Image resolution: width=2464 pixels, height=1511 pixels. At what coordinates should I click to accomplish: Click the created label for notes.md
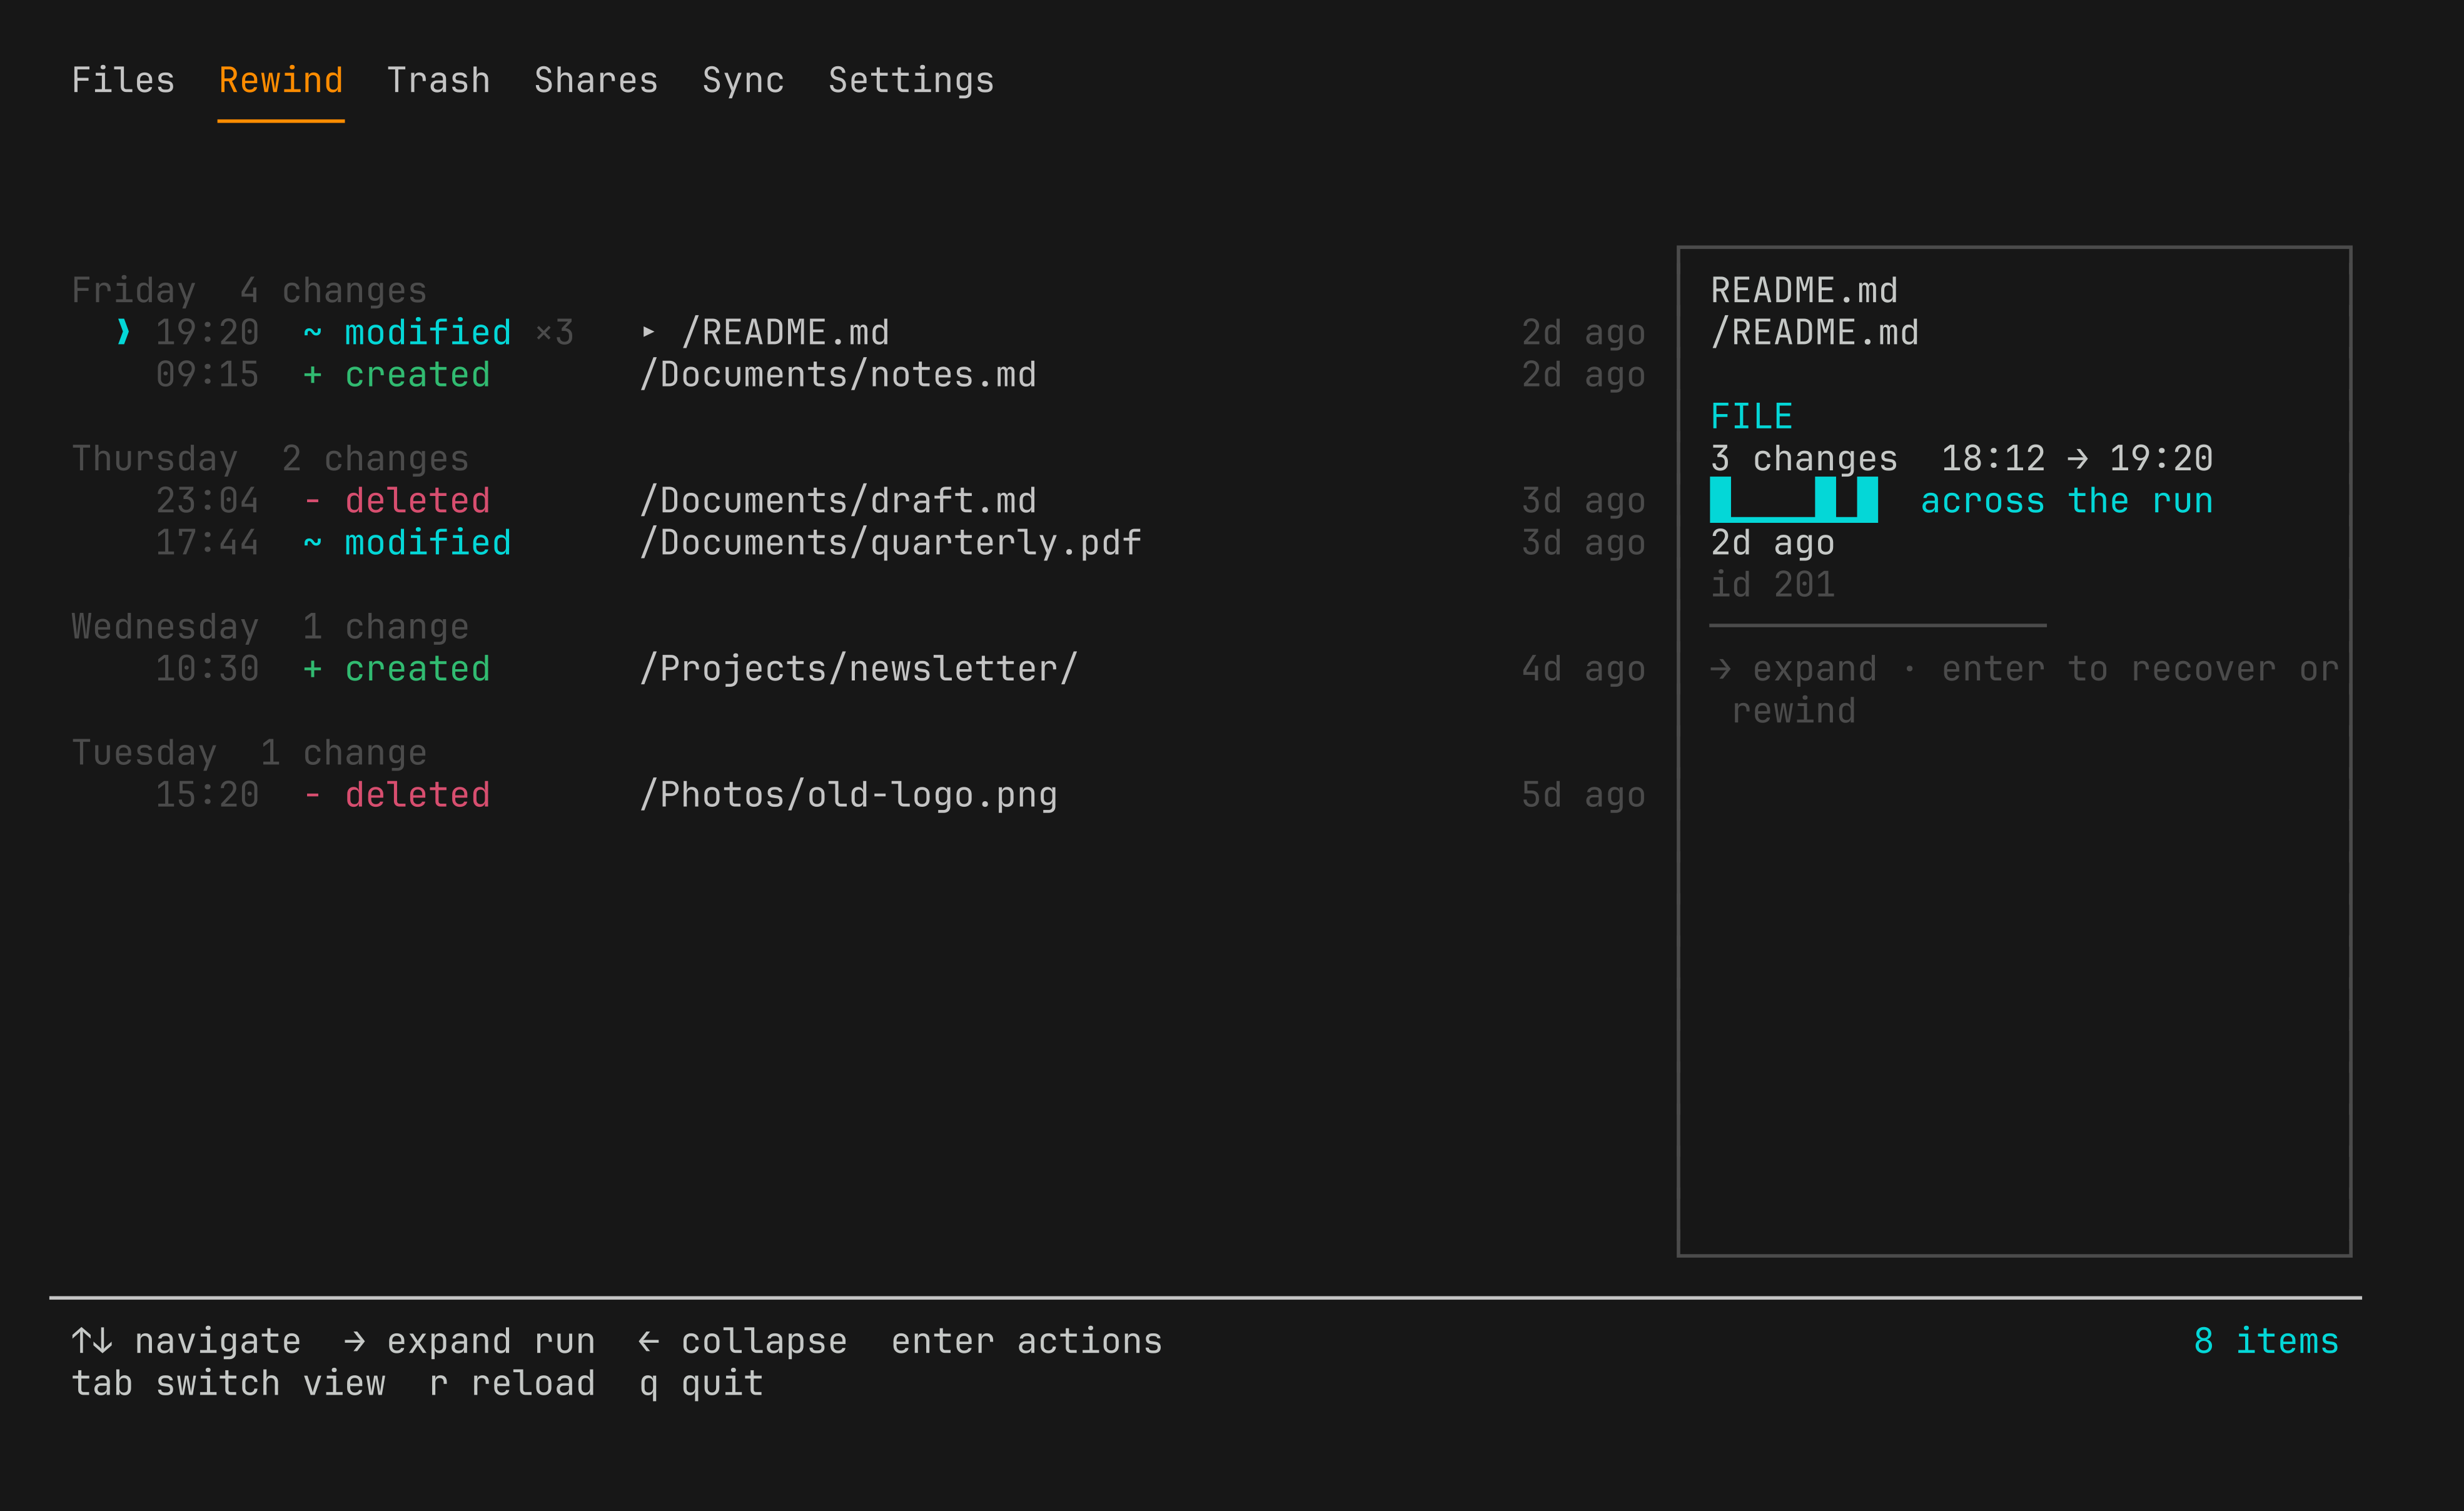click(x=418, y=374)
